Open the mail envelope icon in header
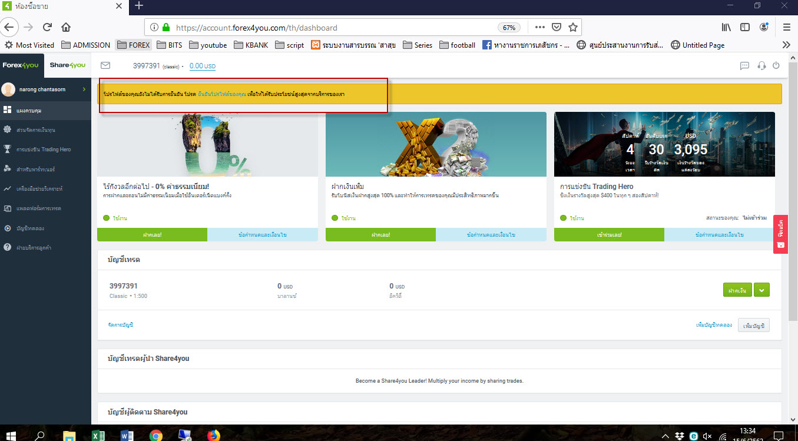798x441 pixels. point(105,65)
